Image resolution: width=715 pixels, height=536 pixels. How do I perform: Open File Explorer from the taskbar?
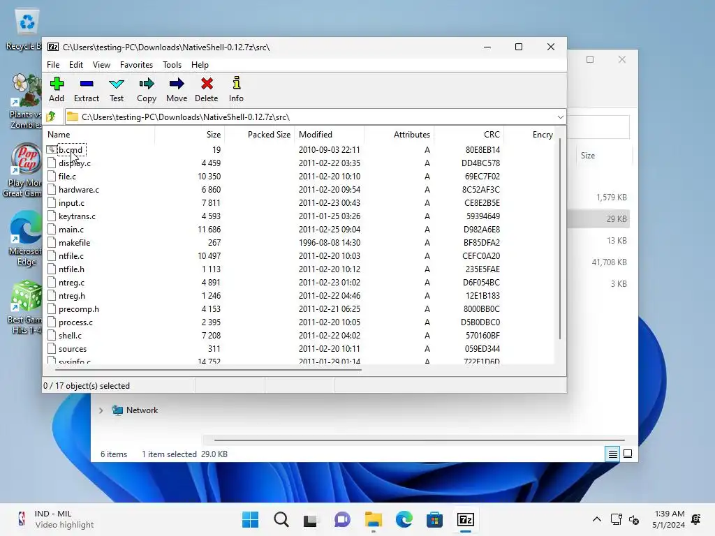pyautogui.click(x=373, y=519)
